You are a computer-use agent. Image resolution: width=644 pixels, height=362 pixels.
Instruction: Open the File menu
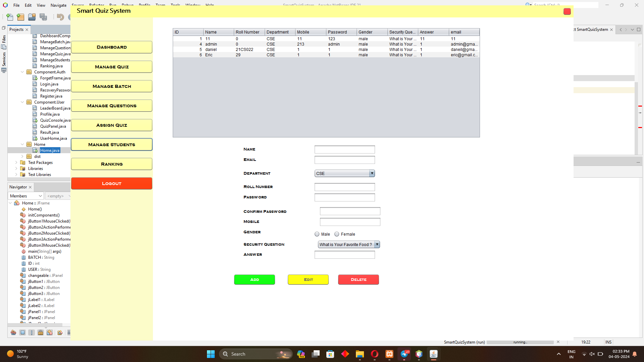click(x=16, y=5)
